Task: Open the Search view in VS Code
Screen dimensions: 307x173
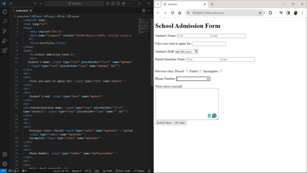Action: (5, 21)
